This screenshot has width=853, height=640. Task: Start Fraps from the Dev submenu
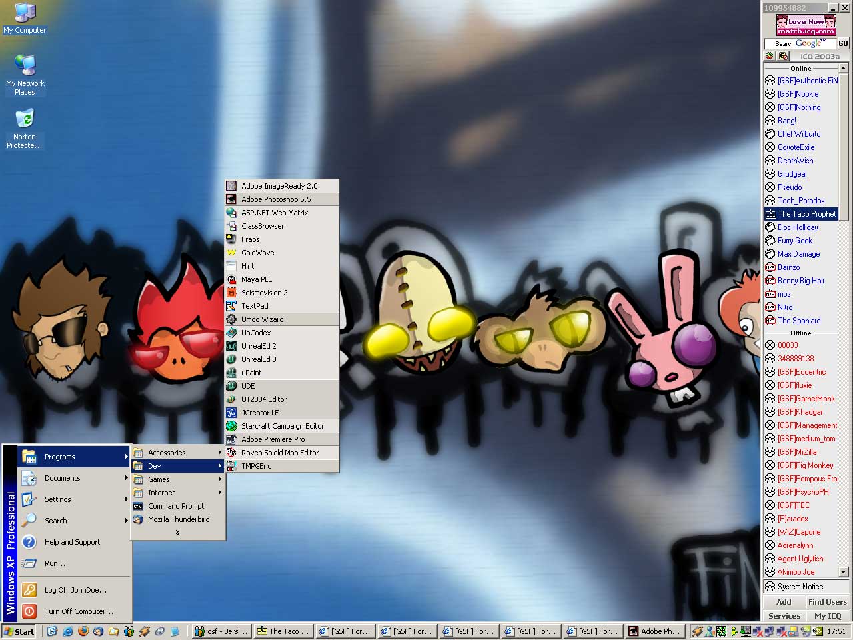(x=282, y=239)
